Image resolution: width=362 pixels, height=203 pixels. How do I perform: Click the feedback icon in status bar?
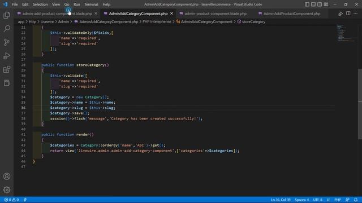point(347,200)
